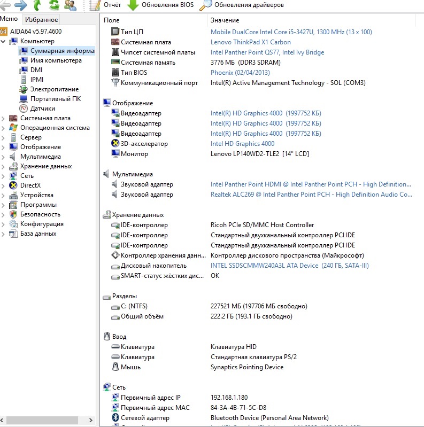Viewport: 424px width, 427px height.
Task: Click the База данных tree icon
Action: [x=13, y=234]
